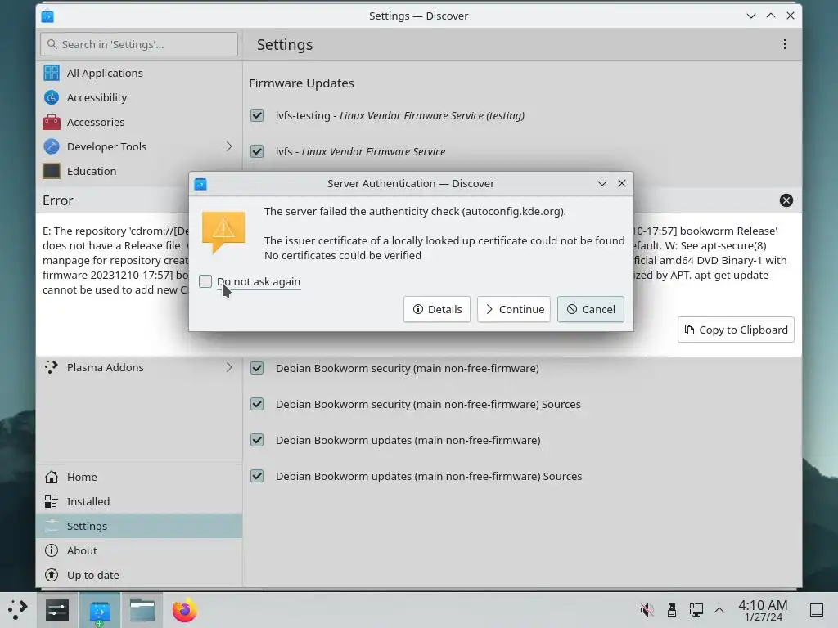Open the Plasma Addons category
Image resolution: width=838 pixels, height=628 pixels.
pyautogui.click(x=139, y=367)
